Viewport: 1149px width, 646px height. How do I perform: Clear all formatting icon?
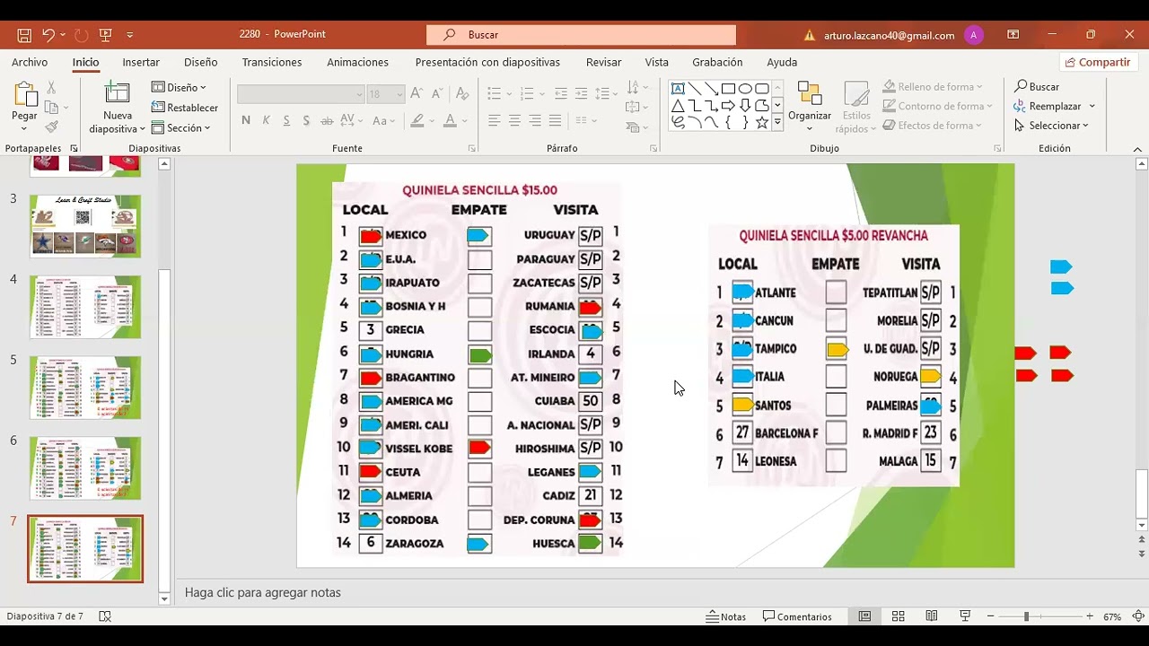click(x=462, y=93)
